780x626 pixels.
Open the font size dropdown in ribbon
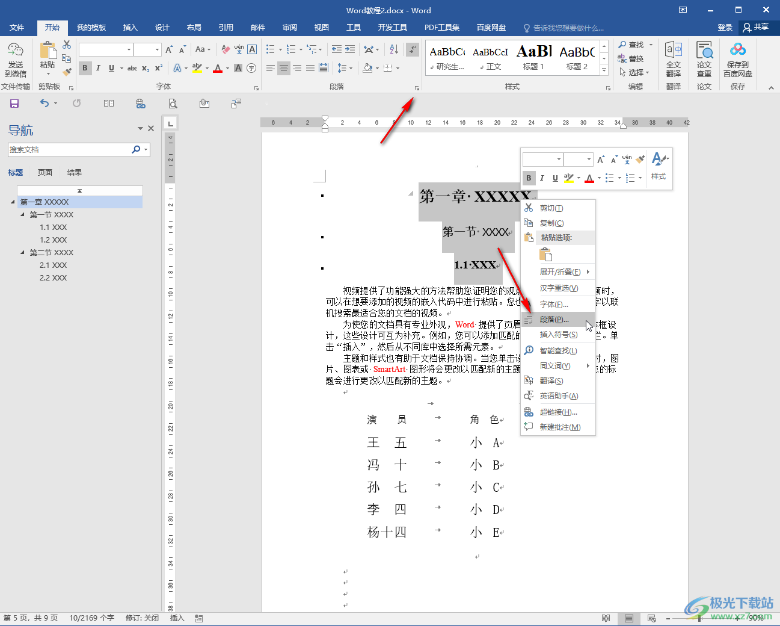[158, 50]
